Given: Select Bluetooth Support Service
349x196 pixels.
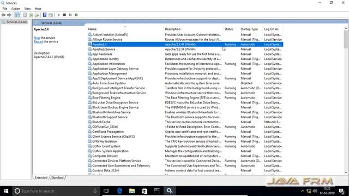Looking at the screenshot, I should point(185,117).
